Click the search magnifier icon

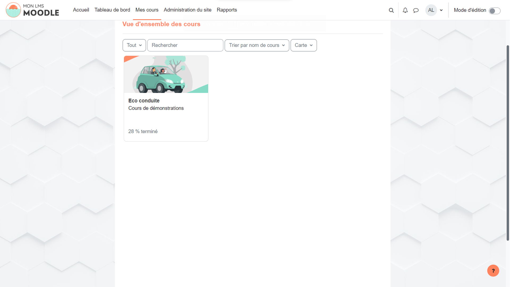pyautogui.click(x=391, y=10)
